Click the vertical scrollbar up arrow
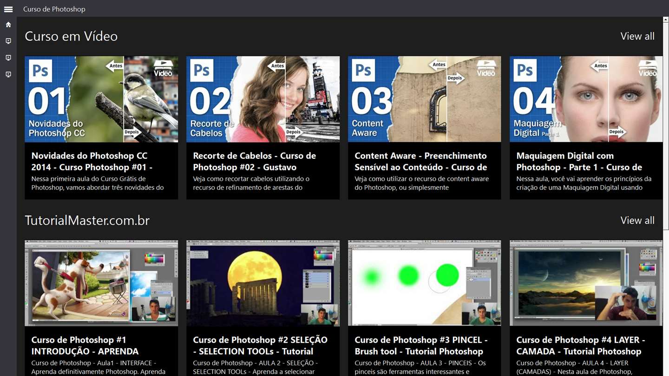The width and height of the screenshot is (669, 376). (x=666, y=20)
